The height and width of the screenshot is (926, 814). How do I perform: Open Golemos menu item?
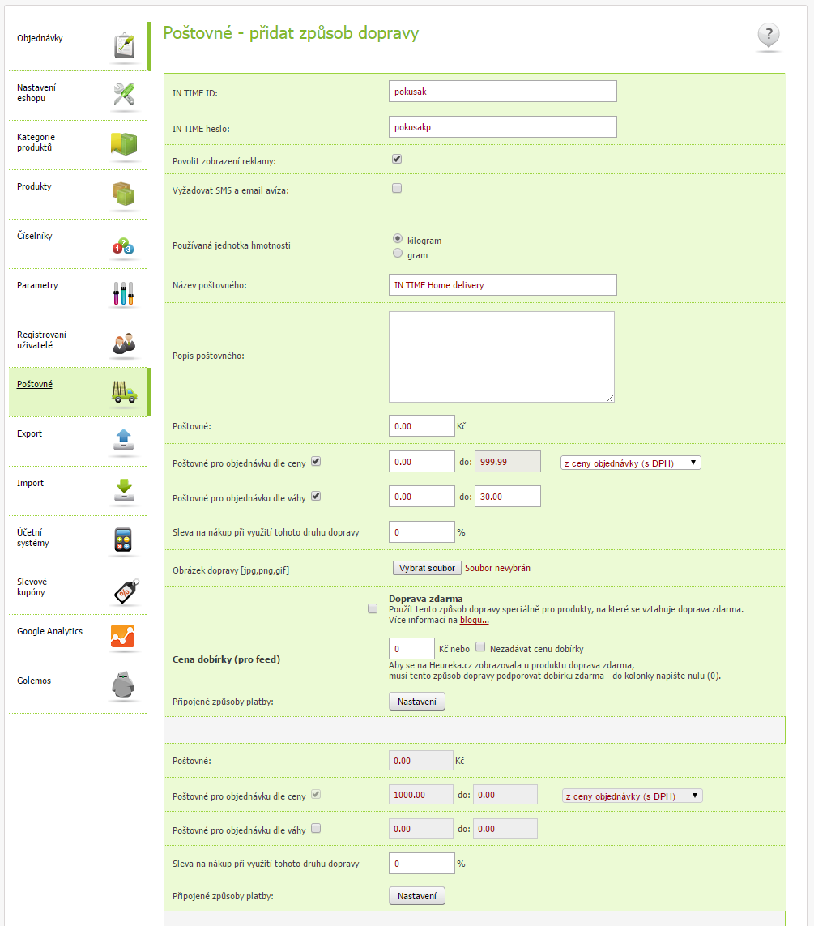34,681
